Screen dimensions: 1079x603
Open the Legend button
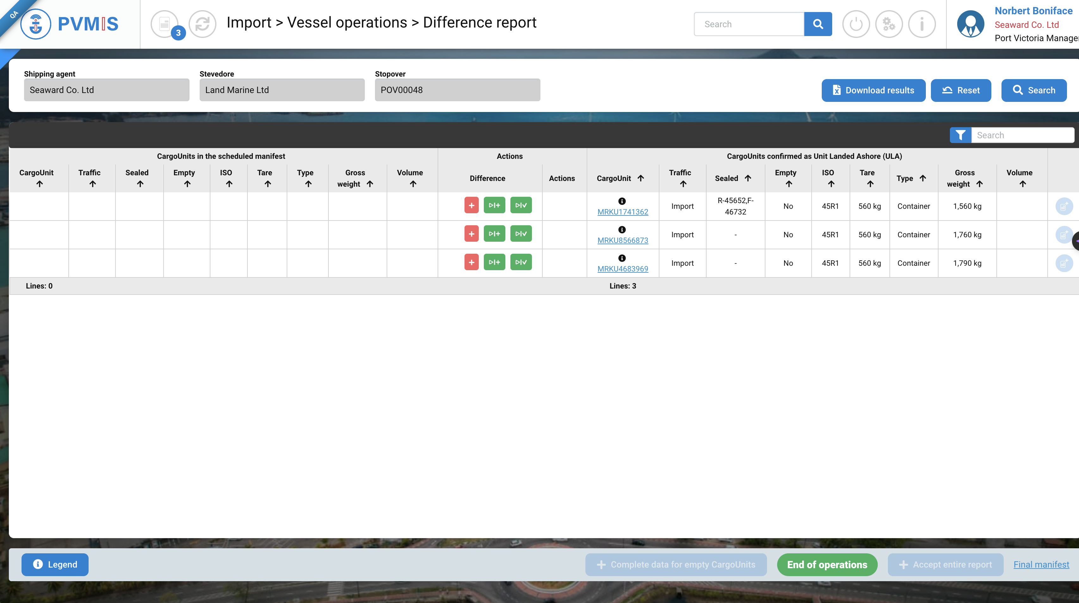pos(55,564)
